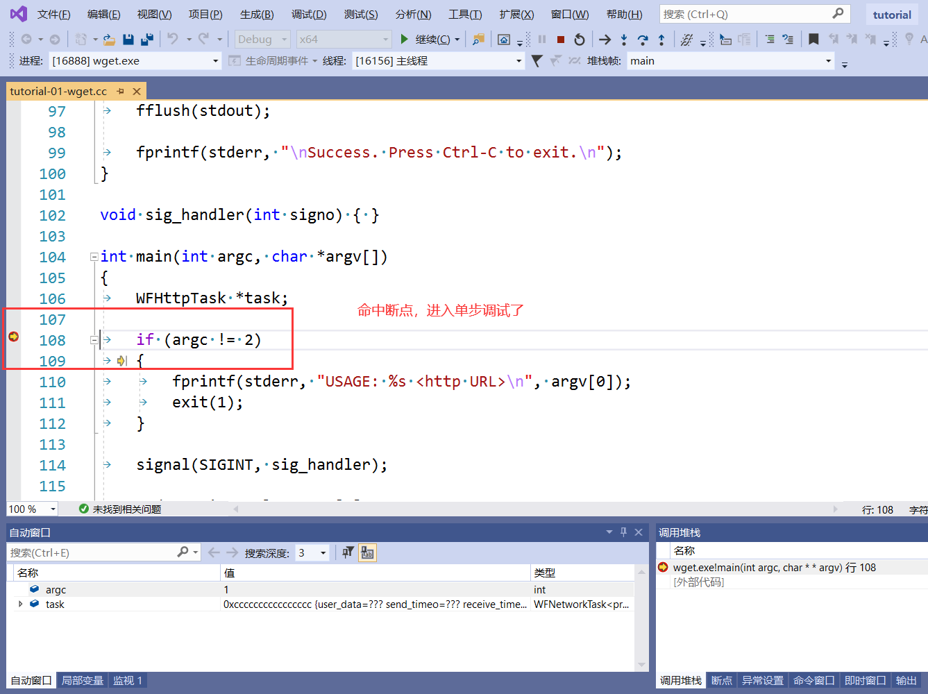
Task: Click the Redo arrow icon
Action: coord(203,40)
